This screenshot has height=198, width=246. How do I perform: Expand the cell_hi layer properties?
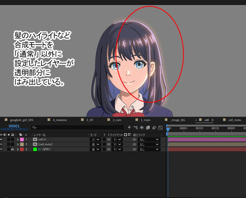18,139
